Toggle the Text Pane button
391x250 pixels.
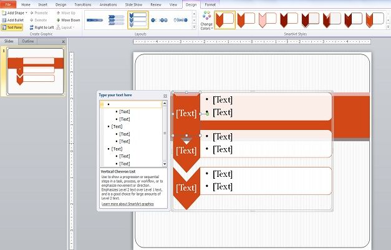click(12, 27)
